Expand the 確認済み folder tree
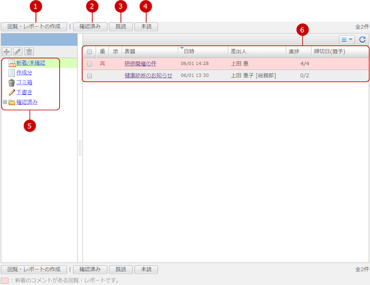 [5, 102]
